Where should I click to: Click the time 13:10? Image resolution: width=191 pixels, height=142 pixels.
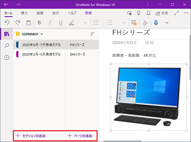click(x=149, y=43)
